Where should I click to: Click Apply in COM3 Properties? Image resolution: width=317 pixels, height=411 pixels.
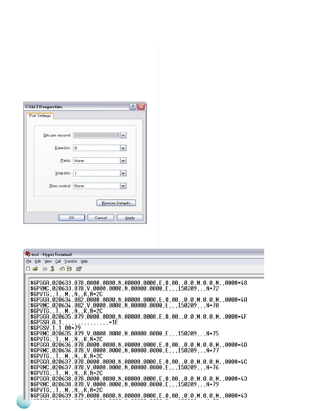pyautogui.click(x=130, y=218)
